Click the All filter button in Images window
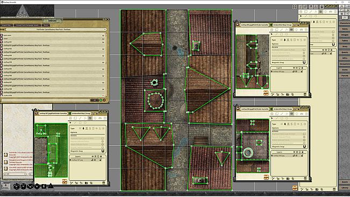Screen dimensions: 350x197 (x=95, y=100)
